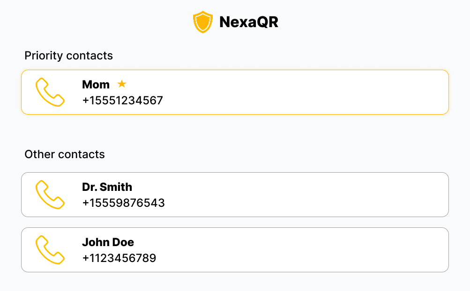Select the contact name Dr. Smith
The width and height of the screenshot is (470, 291).
tap(107, 187)
